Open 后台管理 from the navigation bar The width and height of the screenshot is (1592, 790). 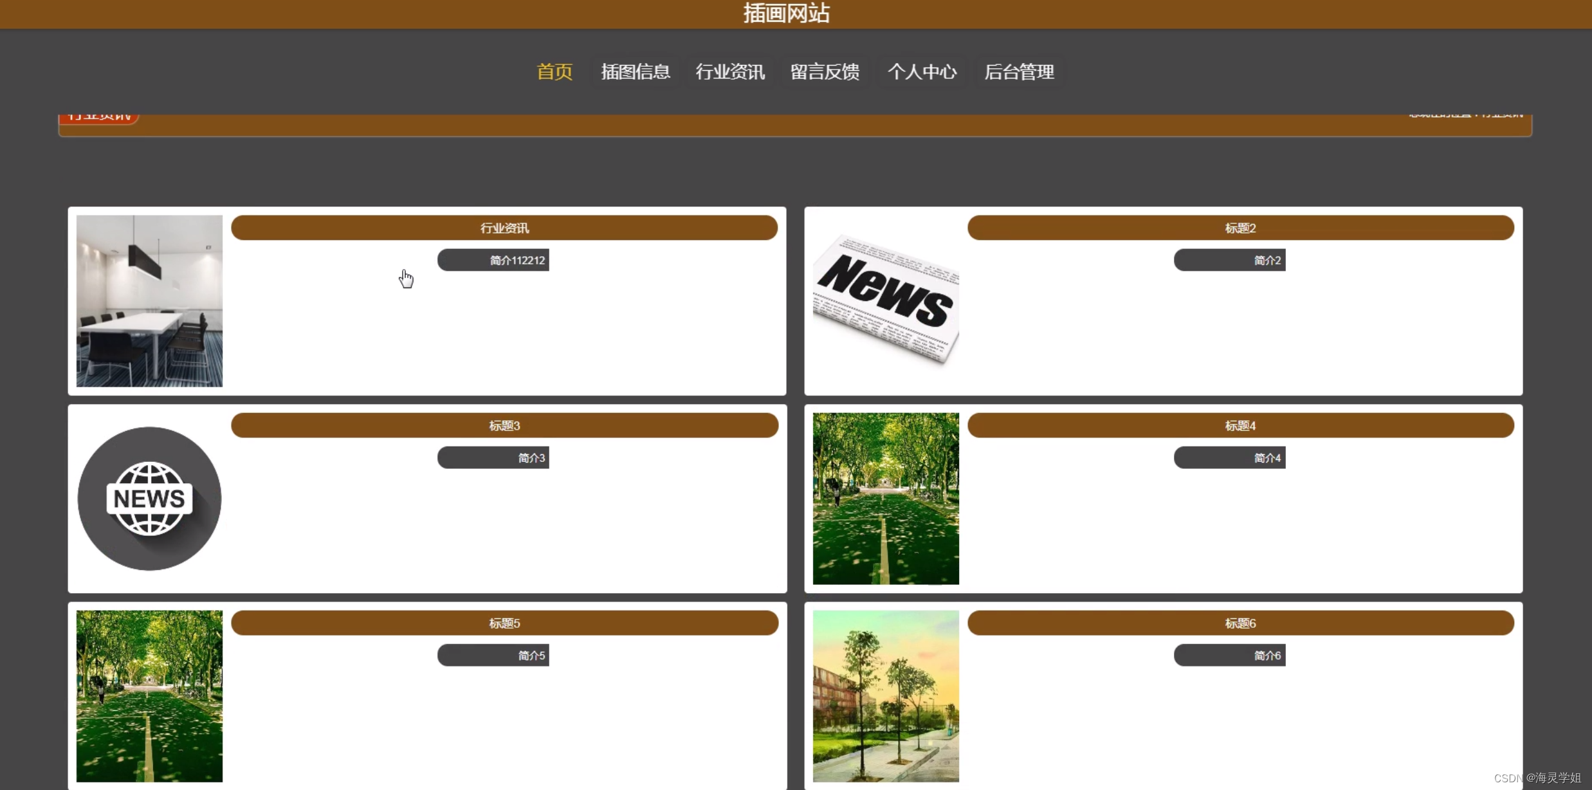click(1019, 71)
